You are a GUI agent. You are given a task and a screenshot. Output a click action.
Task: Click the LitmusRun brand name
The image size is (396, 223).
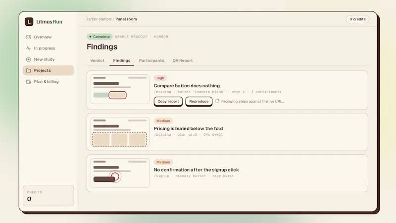pyautogui.click(x=49, y=22)
